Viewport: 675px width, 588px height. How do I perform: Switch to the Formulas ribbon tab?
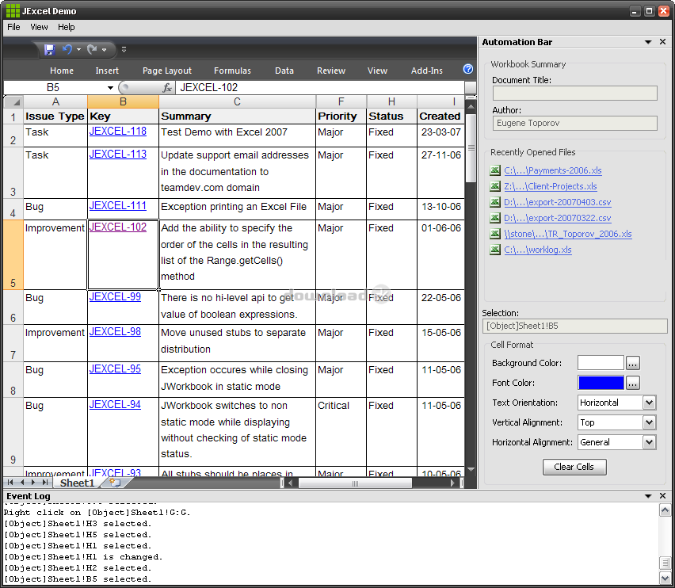coord(232,71)
